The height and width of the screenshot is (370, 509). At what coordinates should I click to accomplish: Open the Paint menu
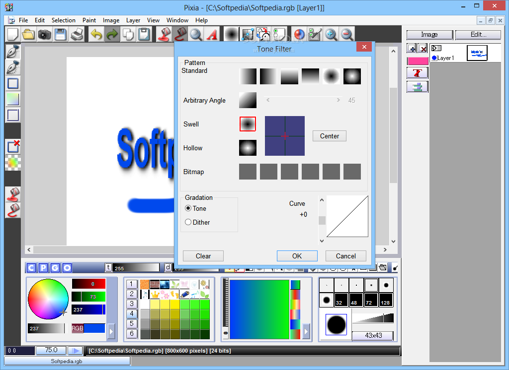tap(89, 20)
